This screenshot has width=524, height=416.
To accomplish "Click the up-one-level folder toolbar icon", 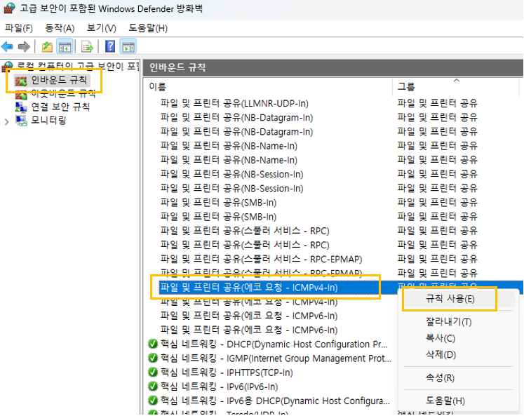I will click(x=47, y=47).
